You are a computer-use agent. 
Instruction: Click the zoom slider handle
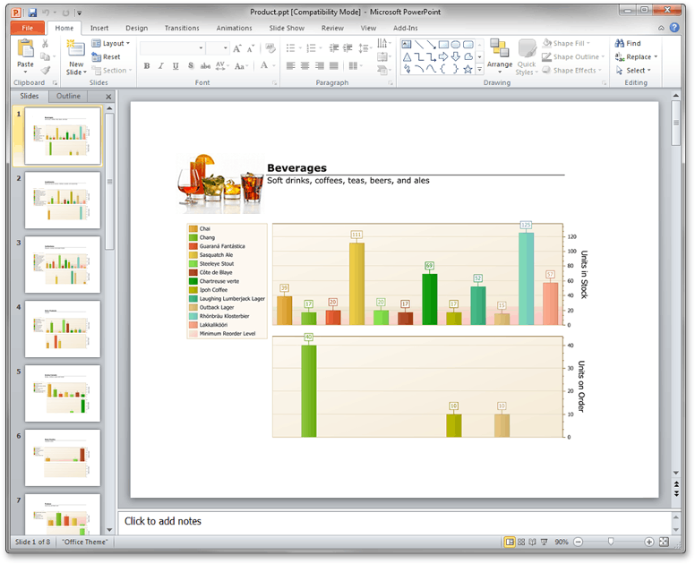611,542
